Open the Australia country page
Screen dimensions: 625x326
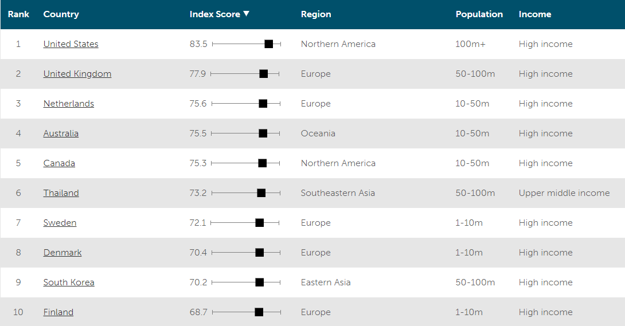61,133
